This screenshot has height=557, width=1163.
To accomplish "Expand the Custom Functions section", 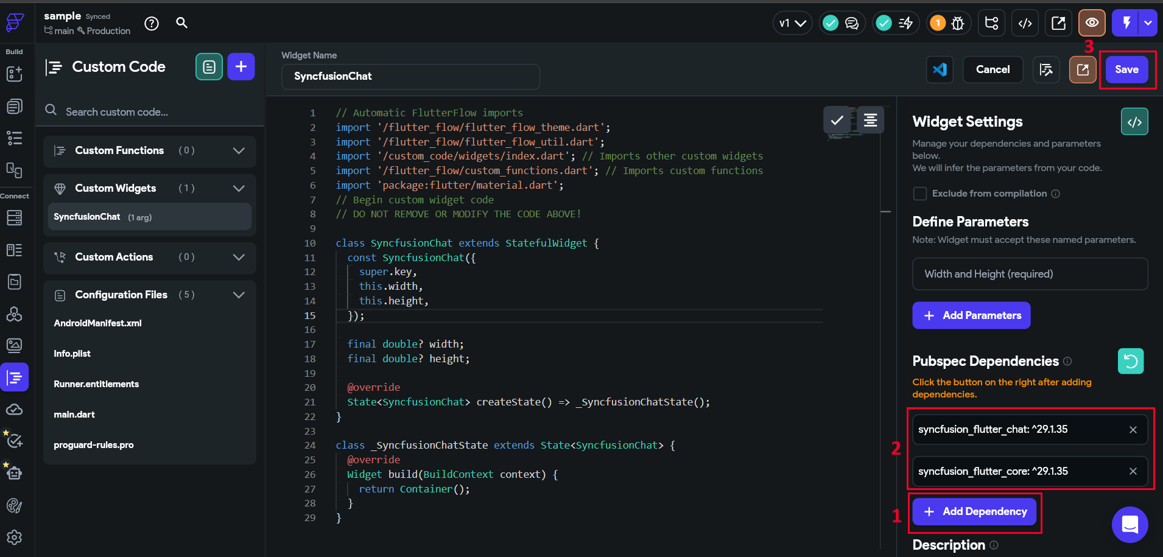I will click(x=238, y=150).
